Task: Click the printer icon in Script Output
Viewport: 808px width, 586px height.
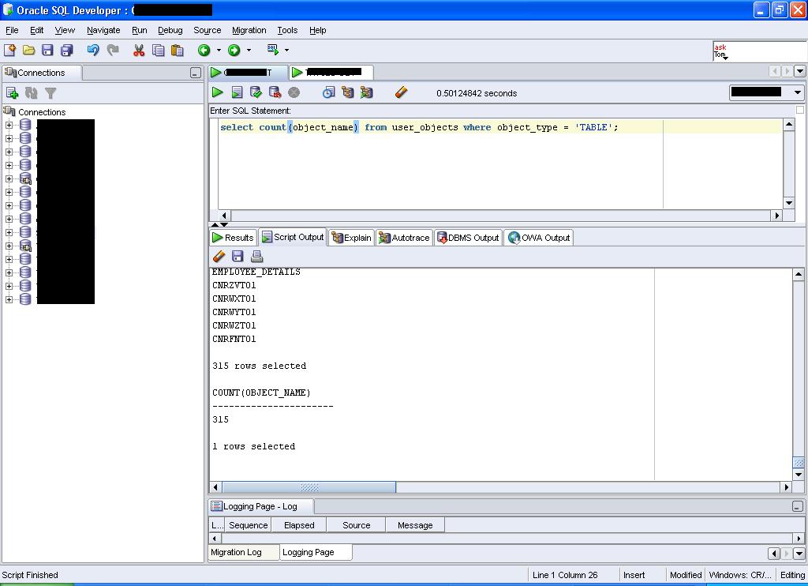Action: coord(256,257)
